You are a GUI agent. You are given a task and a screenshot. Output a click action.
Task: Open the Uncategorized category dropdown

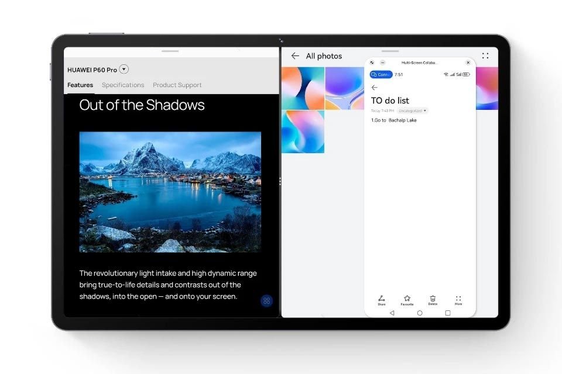(412, 110)
